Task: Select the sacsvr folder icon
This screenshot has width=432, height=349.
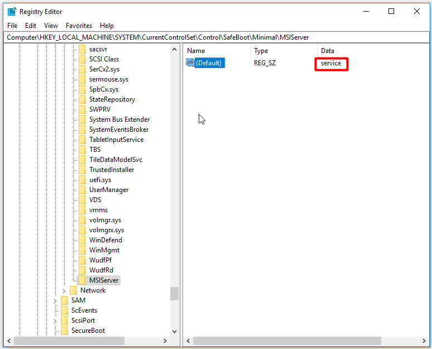Action: coord(82,49)
